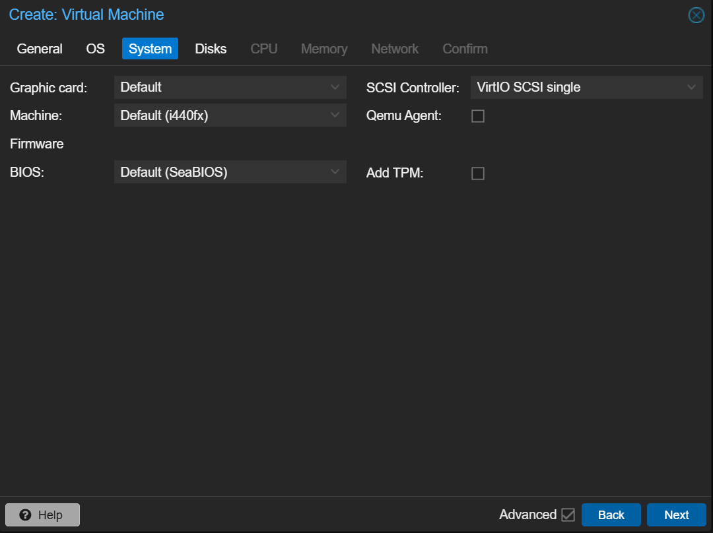Viewport: 713px width, 533px height.
Task: Click the greyed-out Confirm tab
Action: (465, 49)
